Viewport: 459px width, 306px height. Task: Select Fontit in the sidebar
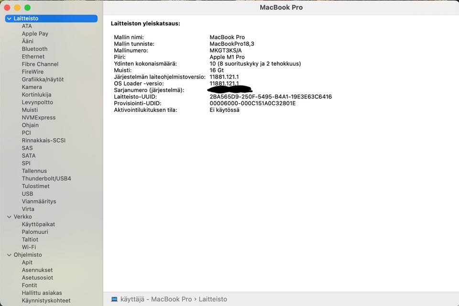click(x=29, y=285)
